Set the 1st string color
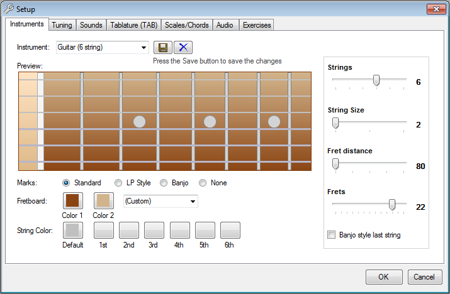The image size is (450, 294). tap(104, 231)
